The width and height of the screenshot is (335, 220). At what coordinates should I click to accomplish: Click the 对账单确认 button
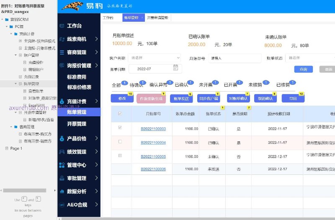pos(238,98)
